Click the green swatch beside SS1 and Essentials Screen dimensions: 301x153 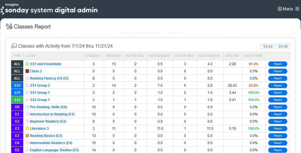pyautogui.click(x=27, y=64)
